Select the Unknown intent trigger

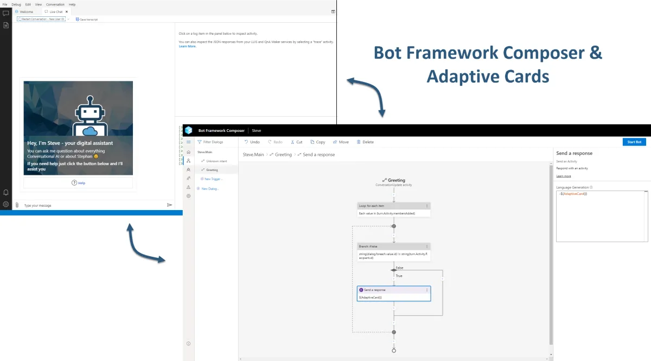point(216,161)
